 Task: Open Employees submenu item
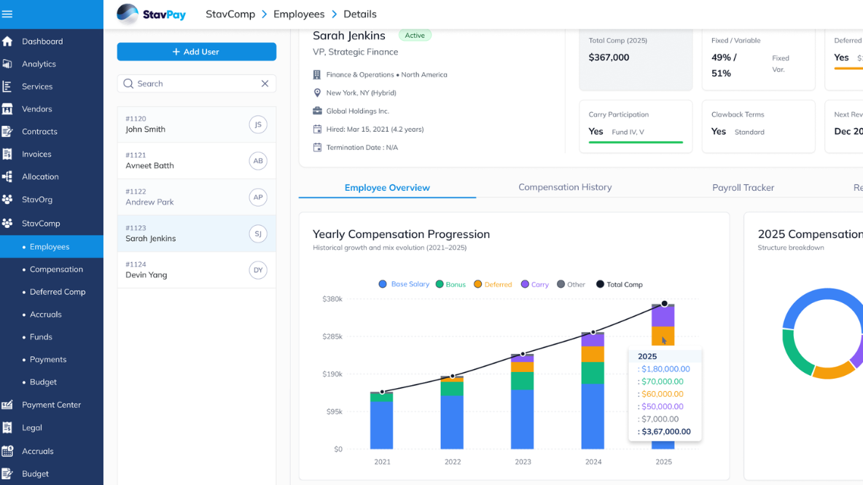(52, 247)
